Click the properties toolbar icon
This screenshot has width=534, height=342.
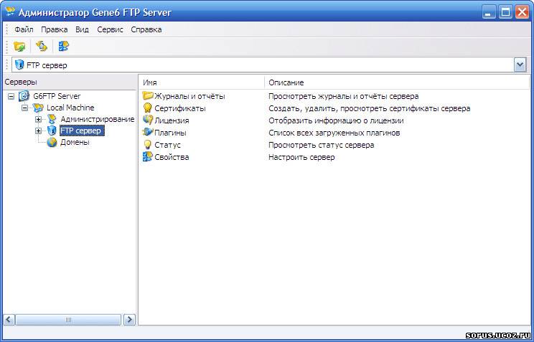(x=64, y=47)
